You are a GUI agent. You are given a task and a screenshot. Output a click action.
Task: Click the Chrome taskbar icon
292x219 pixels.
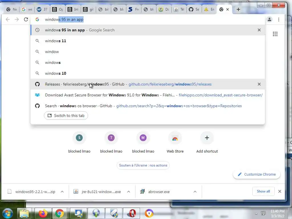pos(59,213)
